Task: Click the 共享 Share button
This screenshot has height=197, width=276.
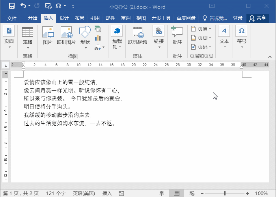Action: [258, 18]
